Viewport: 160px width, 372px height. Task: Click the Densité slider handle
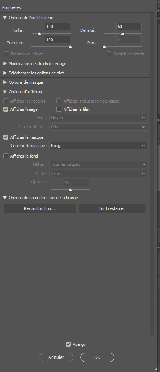tap(123, 34)
